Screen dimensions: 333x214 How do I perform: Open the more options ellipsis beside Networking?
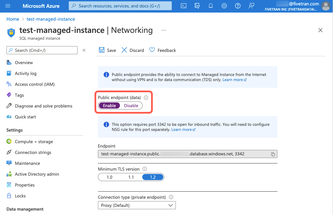(x=164, y=30)
